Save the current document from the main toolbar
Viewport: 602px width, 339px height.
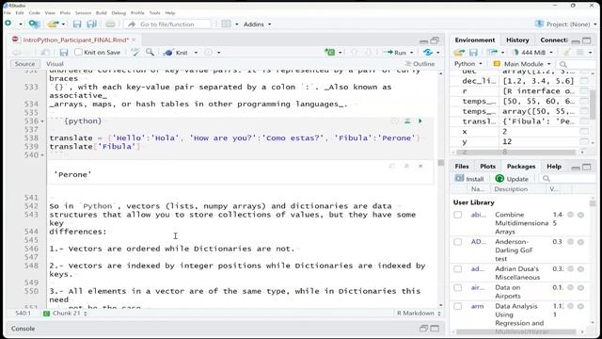point(77,24)
